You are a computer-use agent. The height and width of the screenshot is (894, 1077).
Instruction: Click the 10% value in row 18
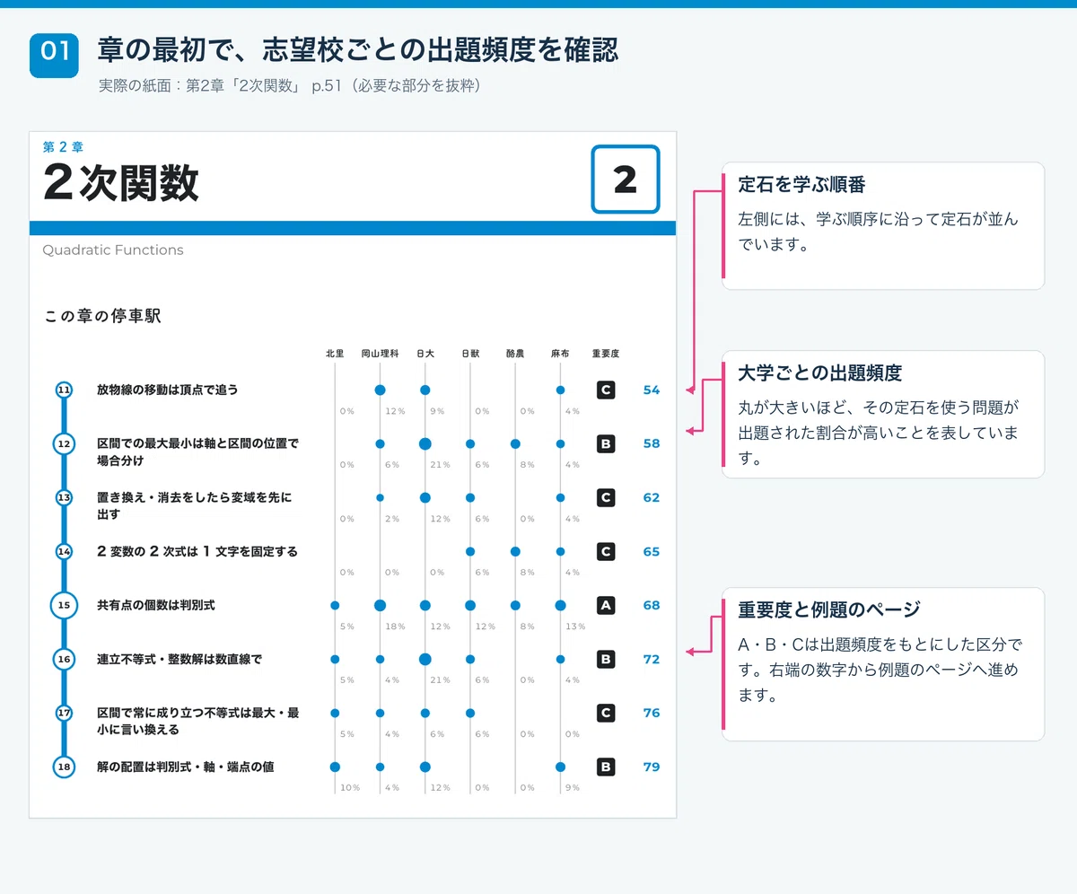tap(350, 788)
